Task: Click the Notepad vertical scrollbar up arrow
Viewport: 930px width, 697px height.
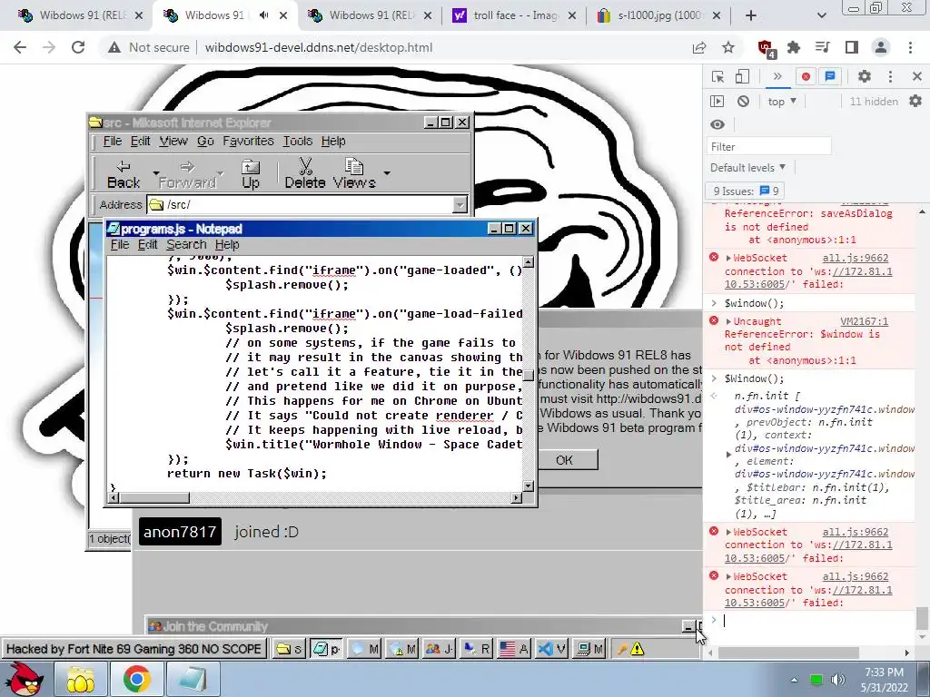Action: click(529, 262)
